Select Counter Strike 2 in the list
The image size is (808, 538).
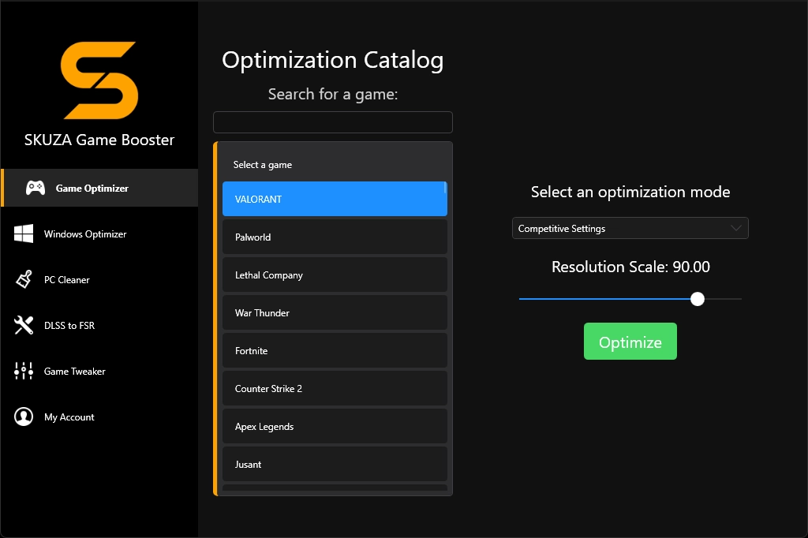pyautogui.click(x=335, y=388)
